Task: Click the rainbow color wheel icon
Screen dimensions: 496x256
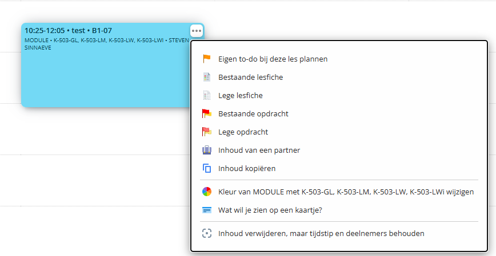Action: tap(207, 192)
